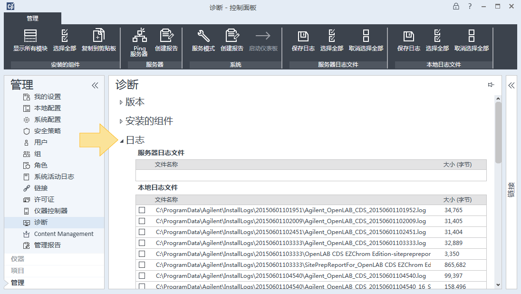Click the file size 34,765
521x294 pixels.
453,210
